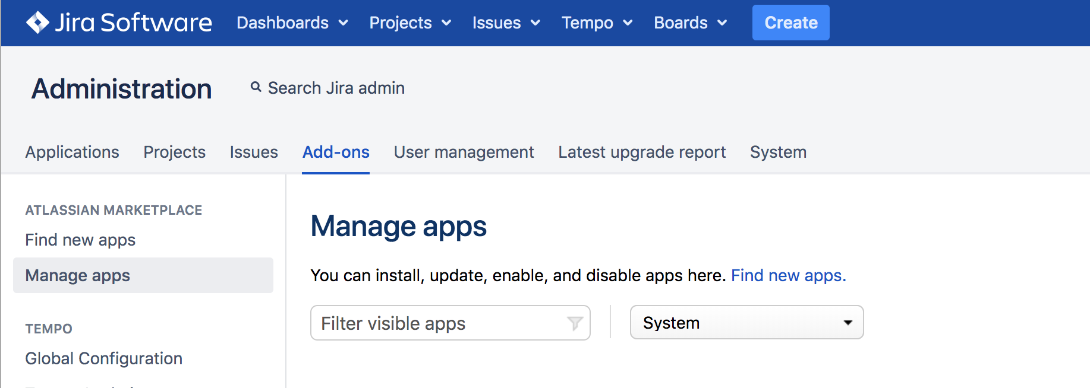The width and height of the screenshot is (1090, 388).
Task: Switch to the Applications admin tab
Action: point(72,152)
